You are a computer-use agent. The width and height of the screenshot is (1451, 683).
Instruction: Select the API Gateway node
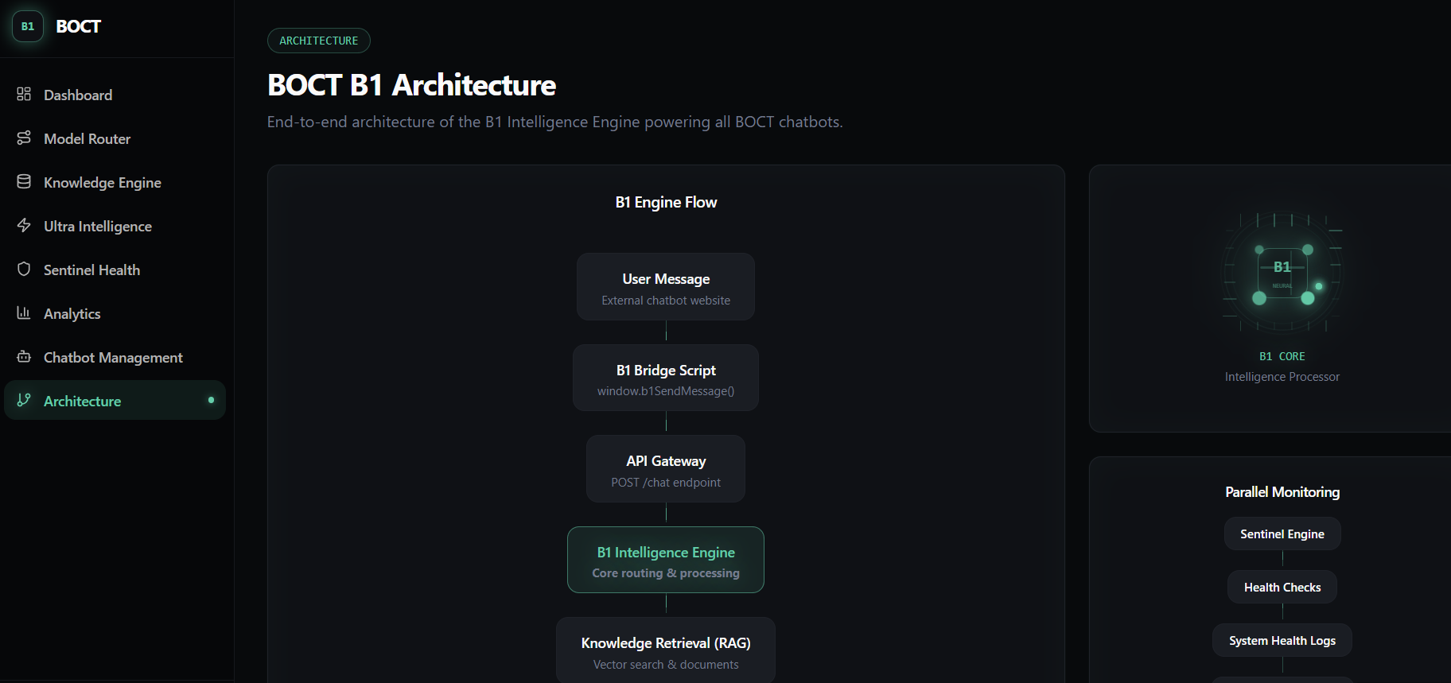tap(666, 469)
